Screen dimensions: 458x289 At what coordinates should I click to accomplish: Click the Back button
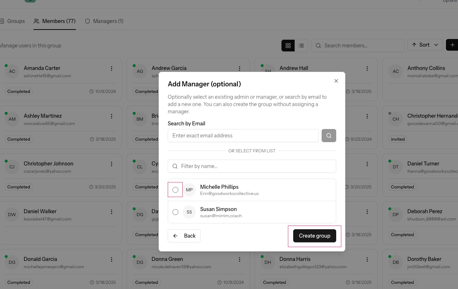(184, 236)
